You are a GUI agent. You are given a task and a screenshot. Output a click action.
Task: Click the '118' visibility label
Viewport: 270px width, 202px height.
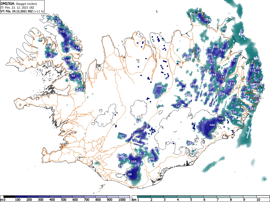point(221,119)
